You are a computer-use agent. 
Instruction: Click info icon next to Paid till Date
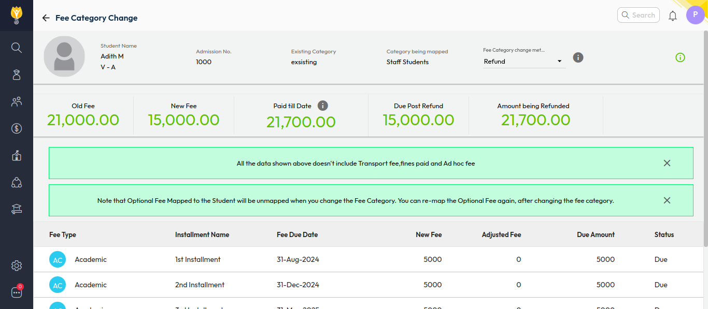click(322, 106)
